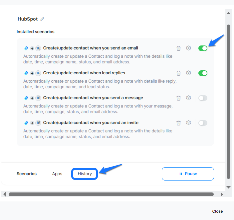Select the Scenarios tab

pos(27,174)
